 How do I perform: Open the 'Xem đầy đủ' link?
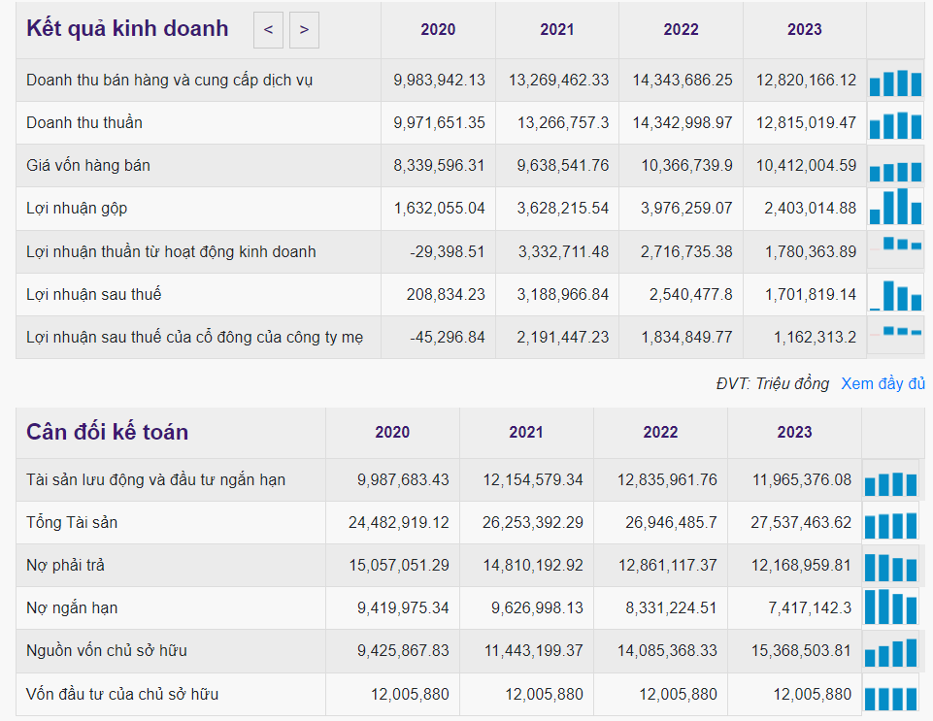pyautogui.click(x=882, y=383)
